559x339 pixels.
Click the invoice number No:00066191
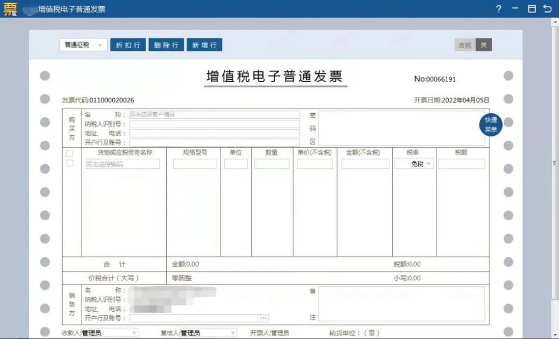tap(435, 79)
